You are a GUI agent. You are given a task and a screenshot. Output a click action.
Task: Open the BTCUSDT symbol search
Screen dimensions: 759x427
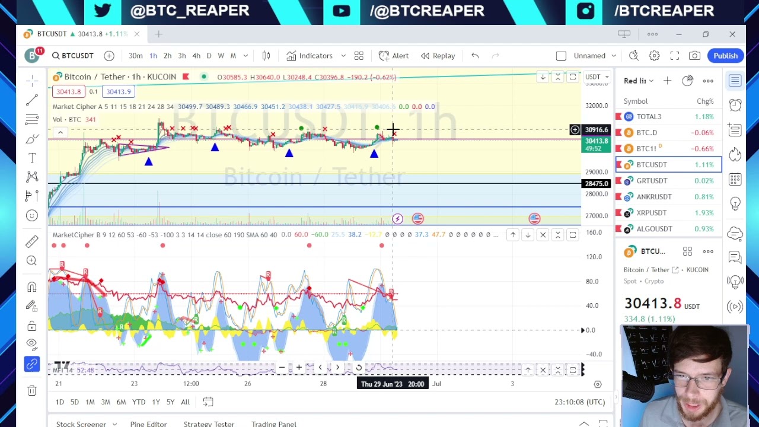(x=72, y=56)
